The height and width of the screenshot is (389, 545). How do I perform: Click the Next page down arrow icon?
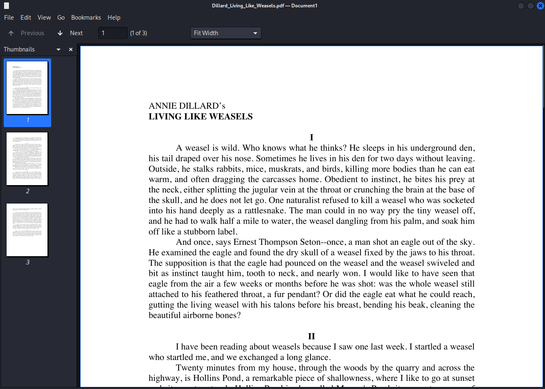tap(60, 33)
